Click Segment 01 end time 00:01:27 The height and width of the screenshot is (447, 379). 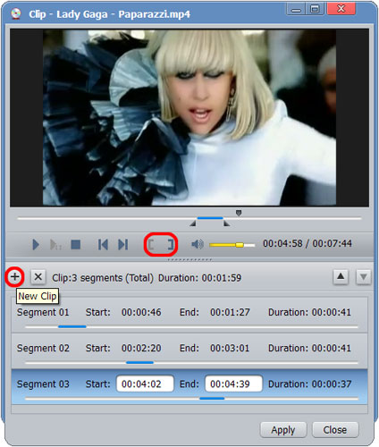pos(230,312)
